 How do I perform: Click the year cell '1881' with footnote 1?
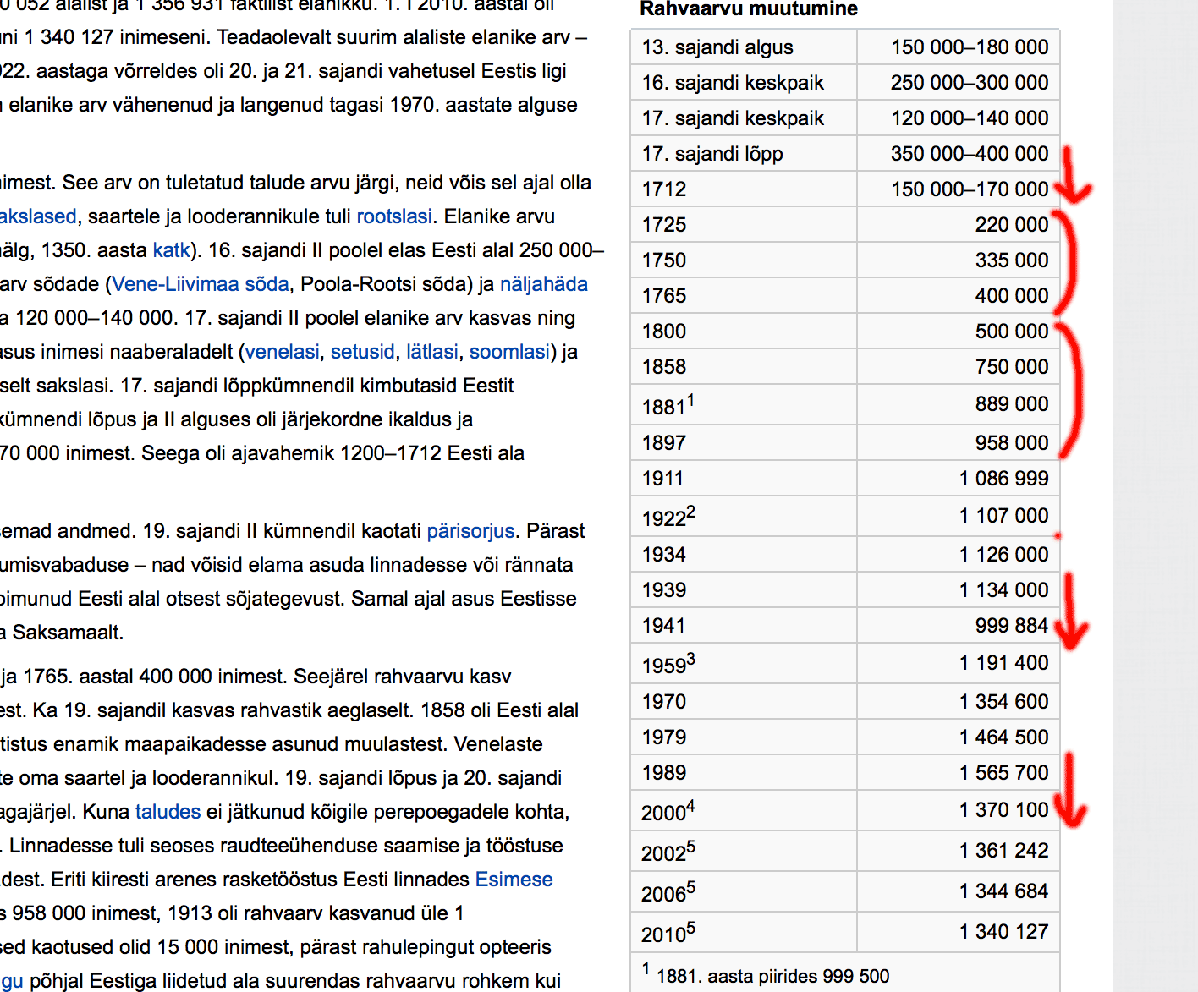click(x=668, y=405)
